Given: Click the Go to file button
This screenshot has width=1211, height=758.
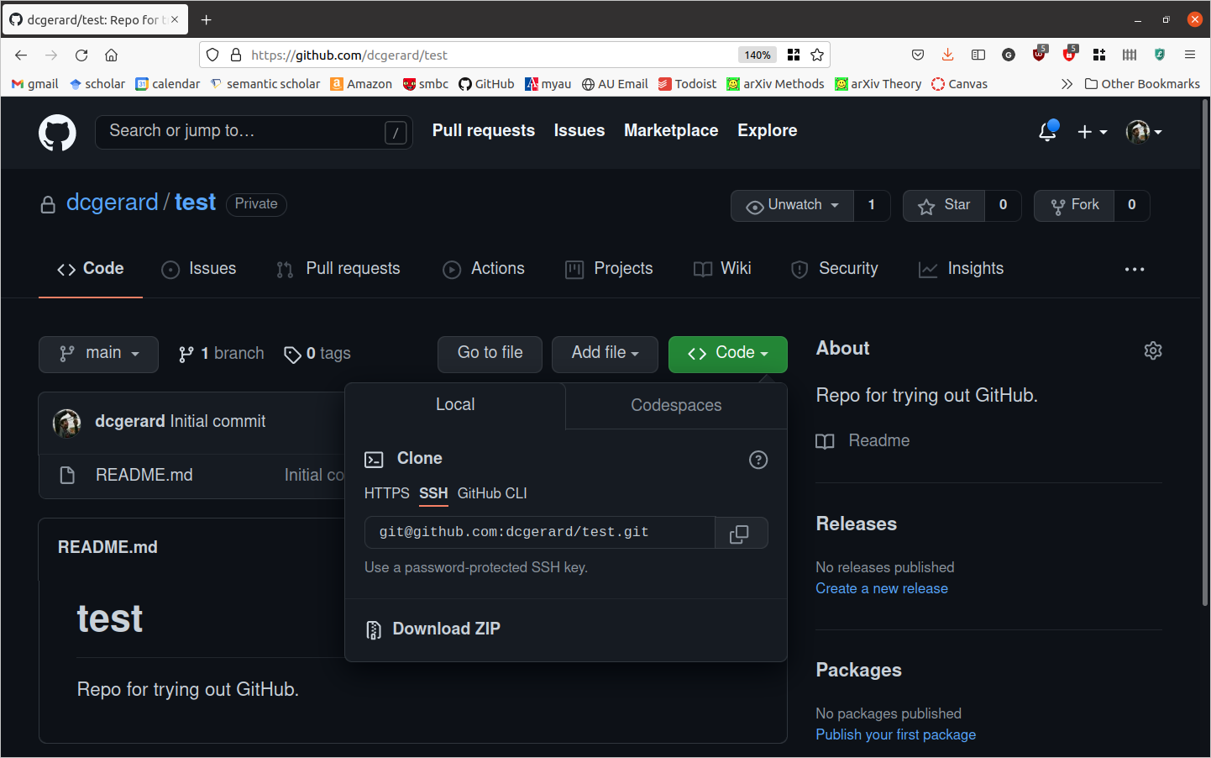Looking at the screenshot, I should click(490, 354).
